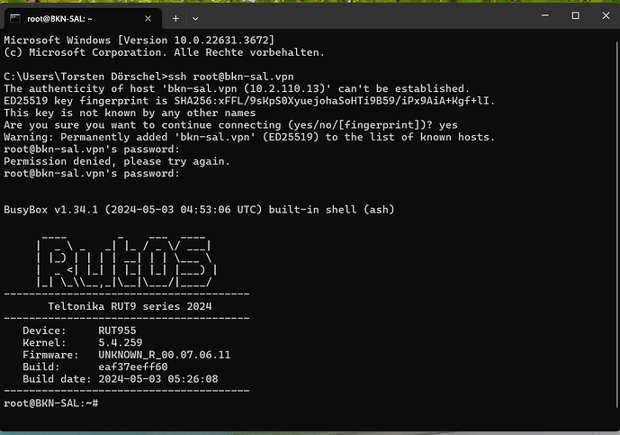Click the Build date 2024-05-03 05:26:08
Viewport: 620px width, 435px height.
tap(158, 379)
